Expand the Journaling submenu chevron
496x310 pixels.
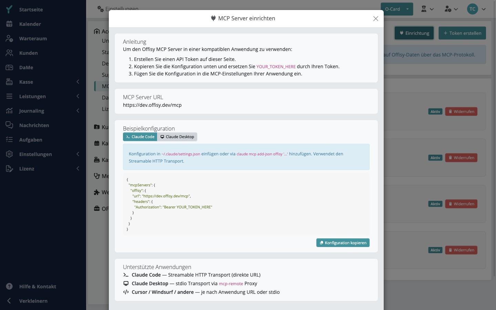(78, 111)
